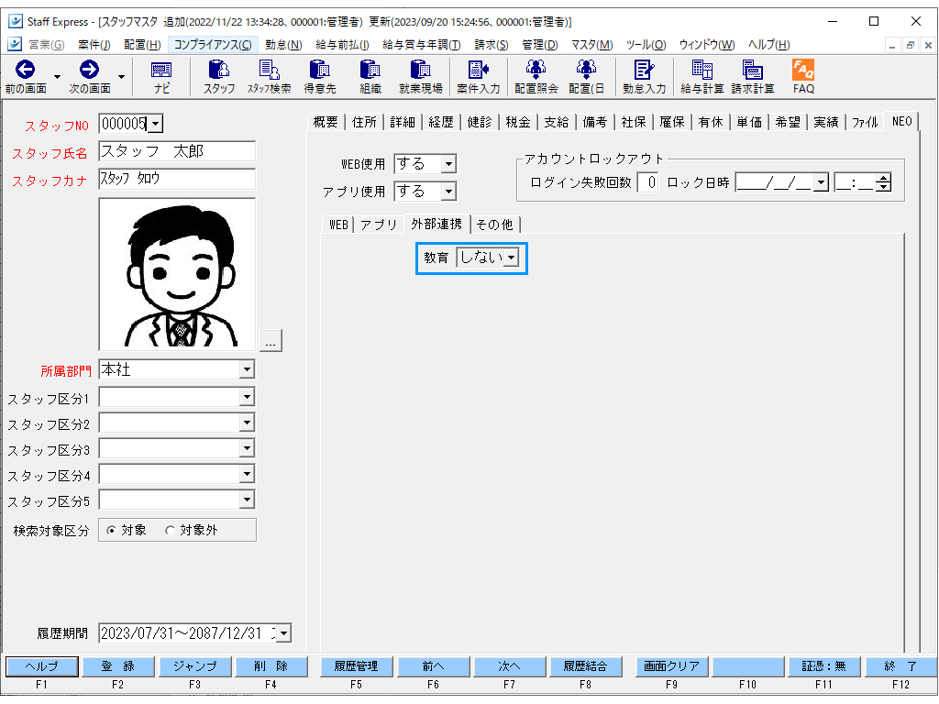Open the スタッフ master icon

click(x=219, y=77)
